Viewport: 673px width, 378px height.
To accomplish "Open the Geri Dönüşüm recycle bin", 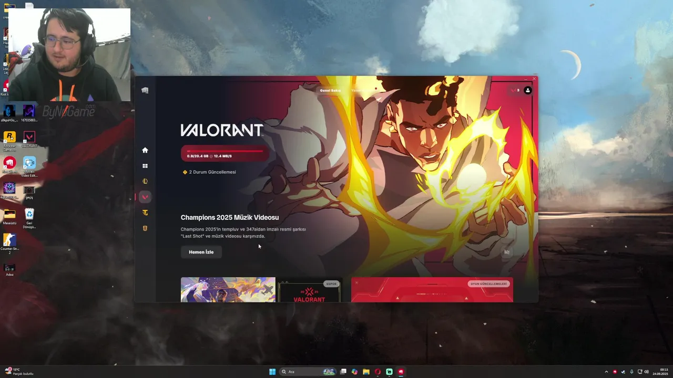I will 29,218.
